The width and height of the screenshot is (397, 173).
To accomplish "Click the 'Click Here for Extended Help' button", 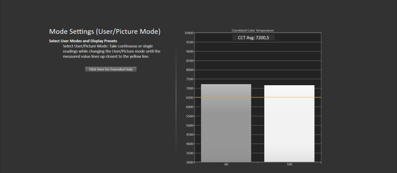I will tap(111, 69).
